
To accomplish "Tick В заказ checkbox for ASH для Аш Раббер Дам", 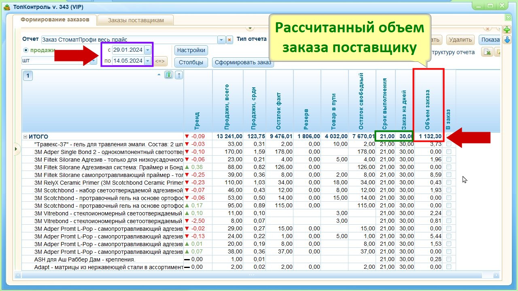I will [x=448, y=259].
